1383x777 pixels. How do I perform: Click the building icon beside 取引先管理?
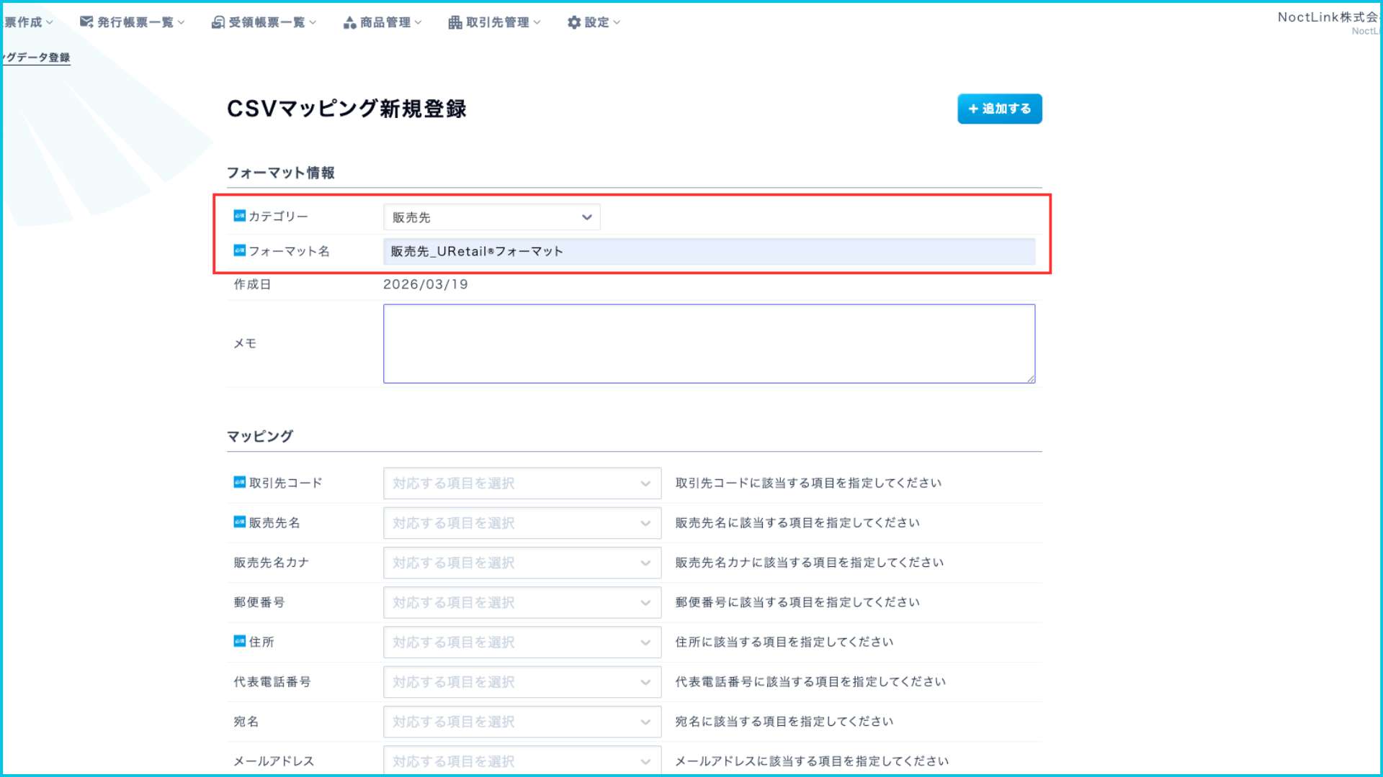point(455,22)
